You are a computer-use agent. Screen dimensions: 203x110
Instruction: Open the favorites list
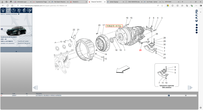[182, 6]
